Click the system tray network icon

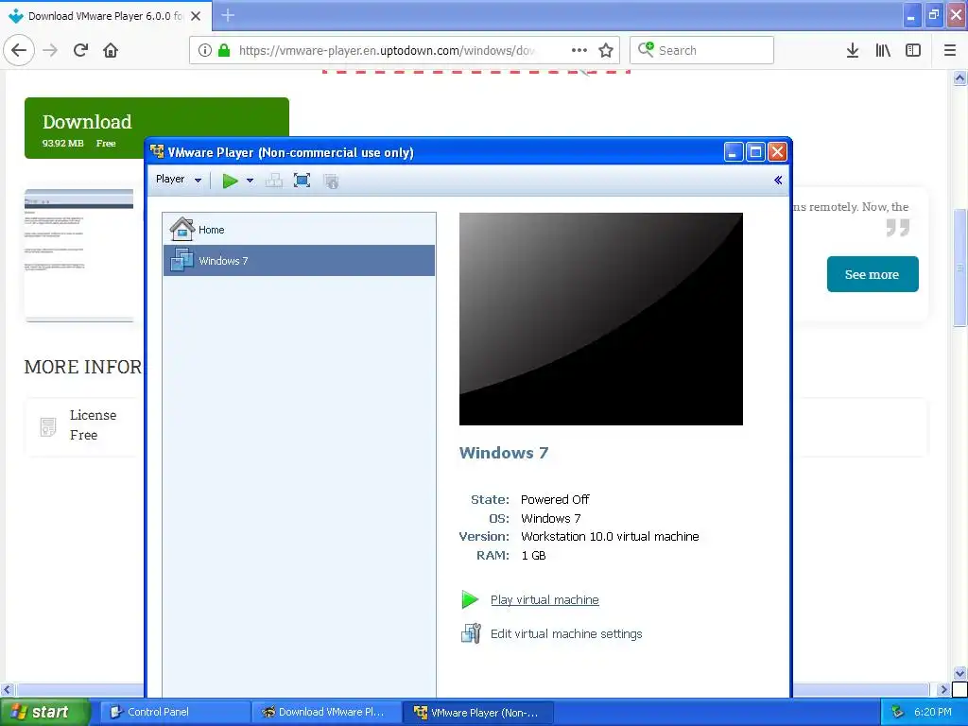(x=897, y=713)
